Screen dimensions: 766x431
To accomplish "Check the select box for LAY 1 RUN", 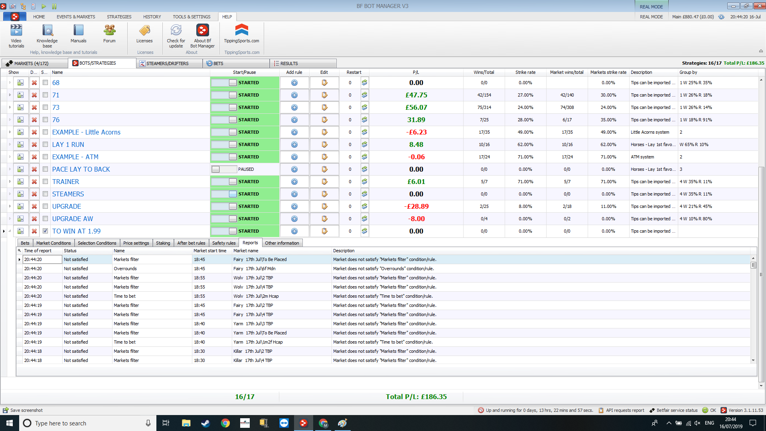I will [45, 144].
